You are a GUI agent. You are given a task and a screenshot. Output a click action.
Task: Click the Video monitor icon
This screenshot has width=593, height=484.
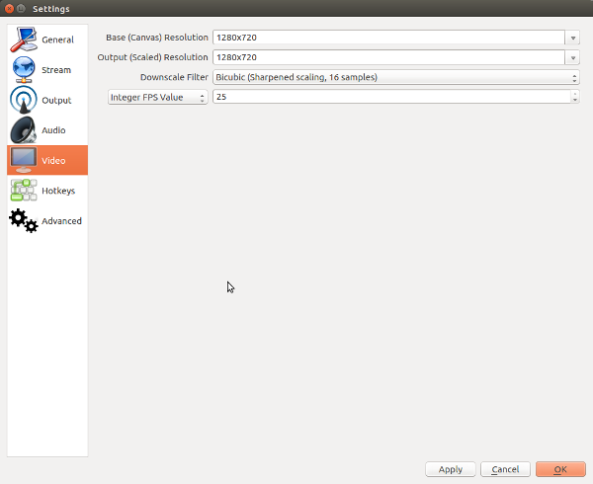click(x=24, y=160)
